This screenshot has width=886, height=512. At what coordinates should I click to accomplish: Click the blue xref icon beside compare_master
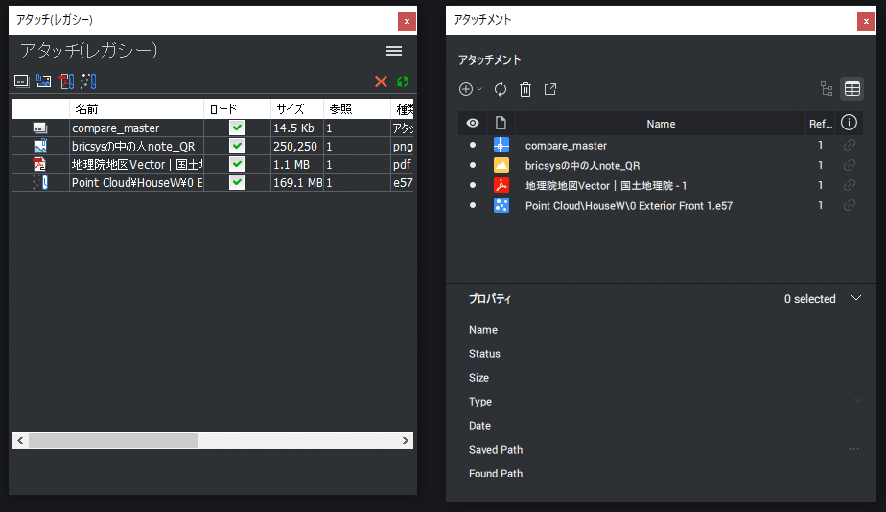pos(501,145)
